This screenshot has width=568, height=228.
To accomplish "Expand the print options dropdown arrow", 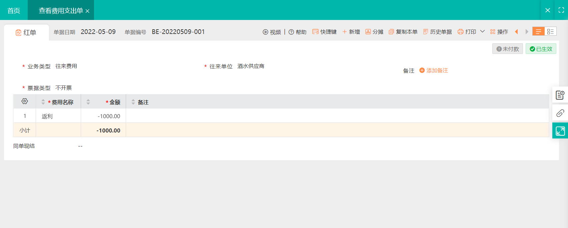I will coord(482,32).
